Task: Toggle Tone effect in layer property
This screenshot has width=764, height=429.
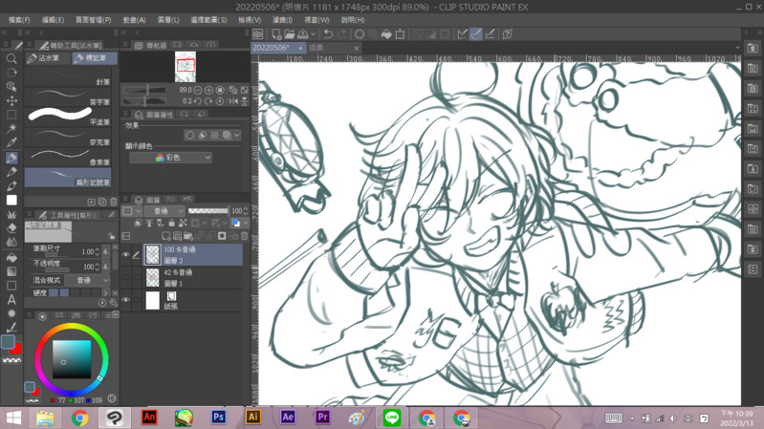Action: click(214, 135)
